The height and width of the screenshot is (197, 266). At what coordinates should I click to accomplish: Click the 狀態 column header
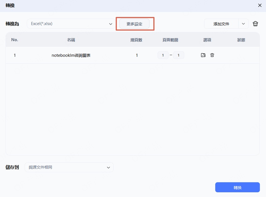click(243, 40)
